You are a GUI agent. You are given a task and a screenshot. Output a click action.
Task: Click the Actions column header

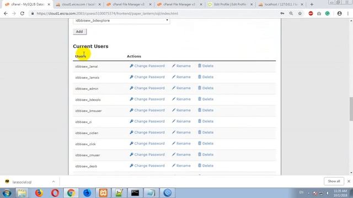[x=134, y=56]
